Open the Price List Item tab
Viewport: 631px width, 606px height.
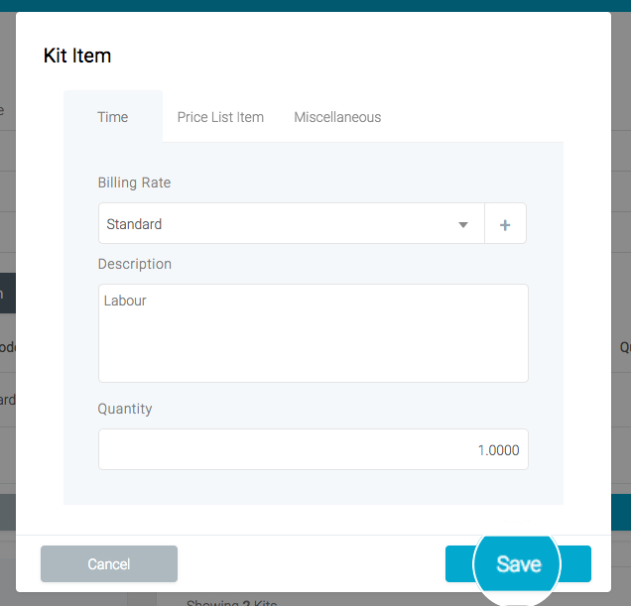220,117
